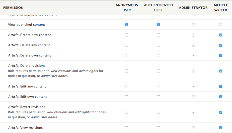The width and height of the screenshot is (232, 133).
Task: Uncheck Article Edit any content for Article Writer
Action: pyautogui.click(x=221, y=86)
